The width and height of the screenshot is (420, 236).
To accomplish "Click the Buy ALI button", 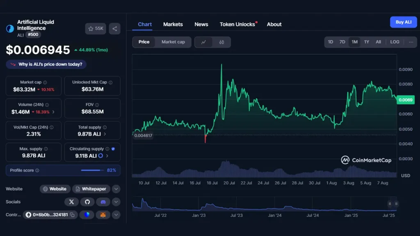I will (x=404, y=22).
